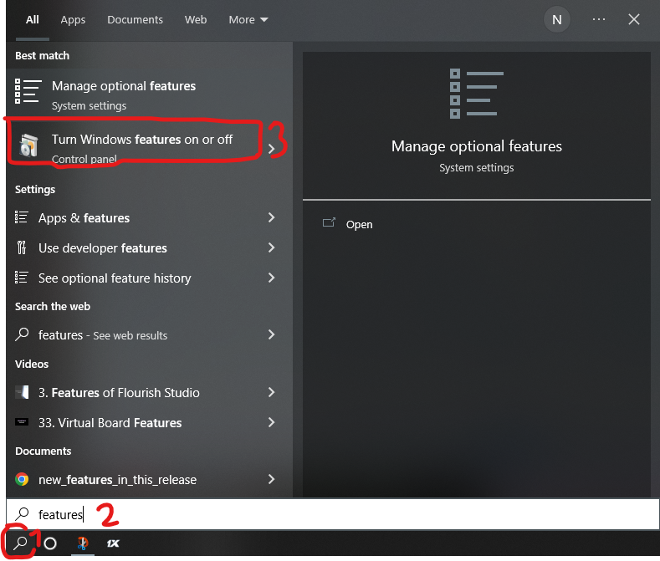
Task: Click the large preview pane features icon
Action: (x=477, y=94)
